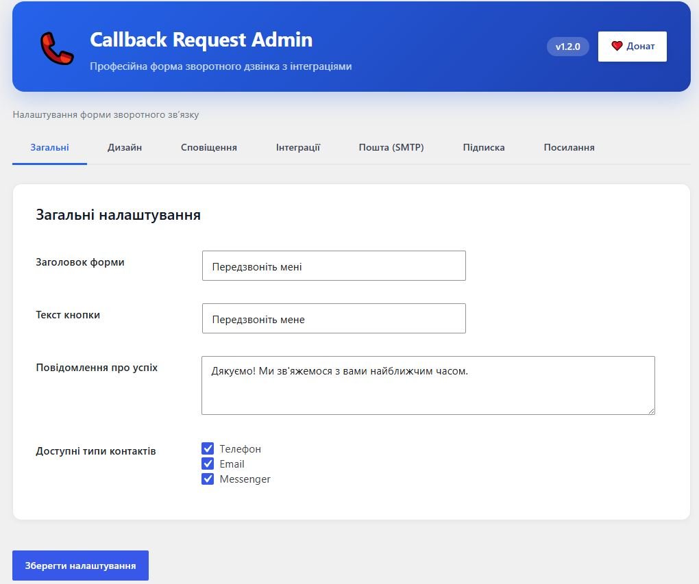Click the Професійна форма зворотного дзвінка tagline

221,66
